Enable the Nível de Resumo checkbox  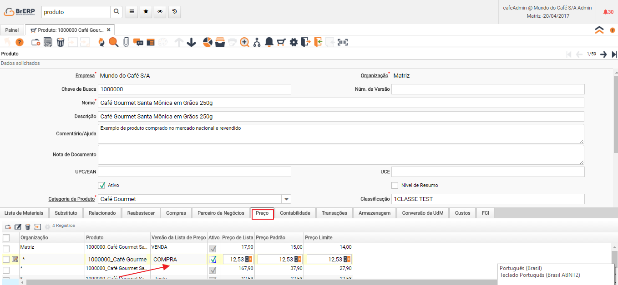tap(395, 185)
